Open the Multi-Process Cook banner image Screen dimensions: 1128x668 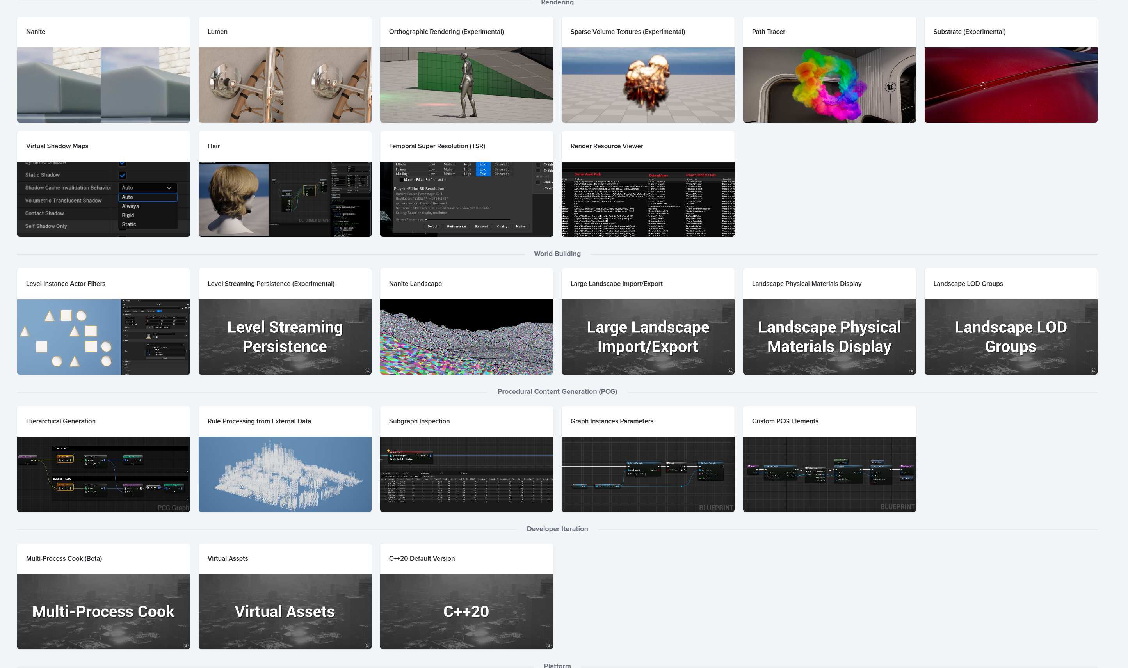point(103,611)
